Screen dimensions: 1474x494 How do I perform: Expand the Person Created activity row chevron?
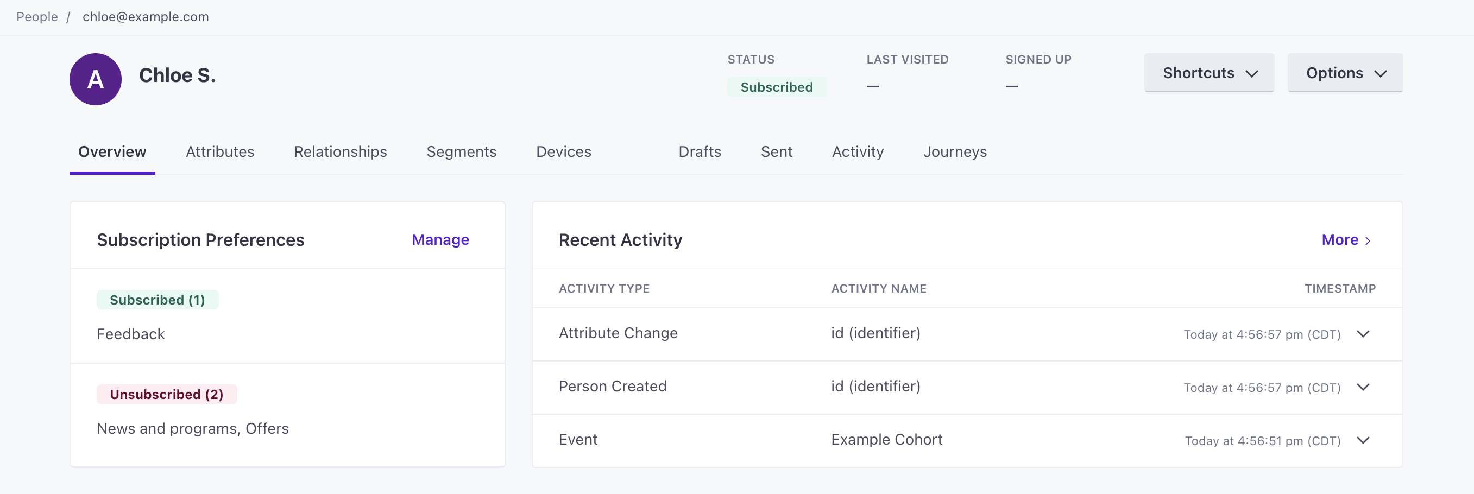1364,387
